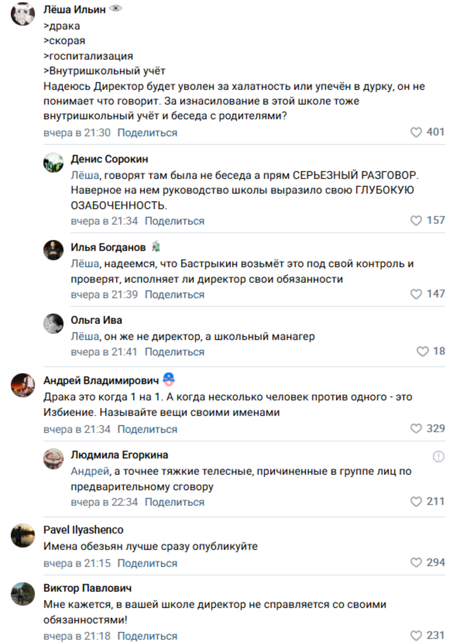Screen dimensions: 460x642
Task: Open Денис Сорокин's profile by name
Action: click(x=109, y=159)
